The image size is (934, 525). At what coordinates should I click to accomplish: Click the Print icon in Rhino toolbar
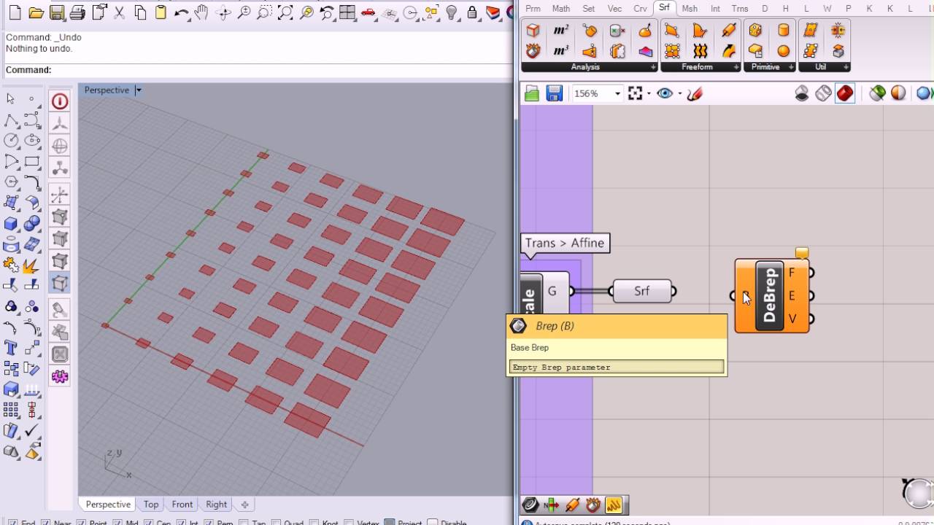77,12
